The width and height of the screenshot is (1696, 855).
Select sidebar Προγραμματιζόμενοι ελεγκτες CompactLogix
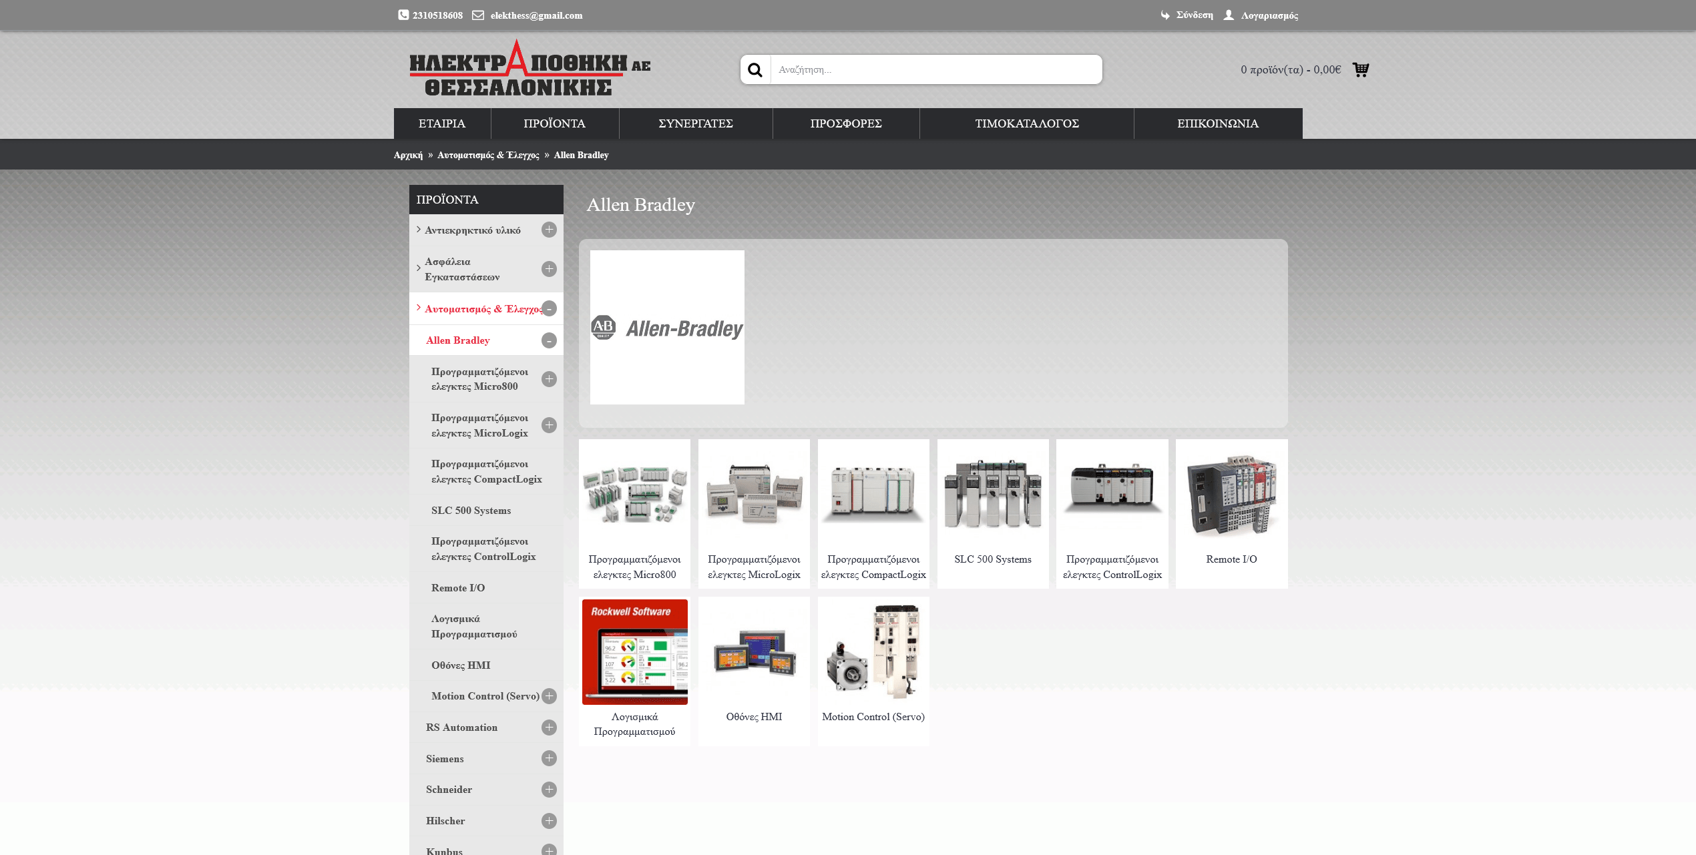pos(486,471)
